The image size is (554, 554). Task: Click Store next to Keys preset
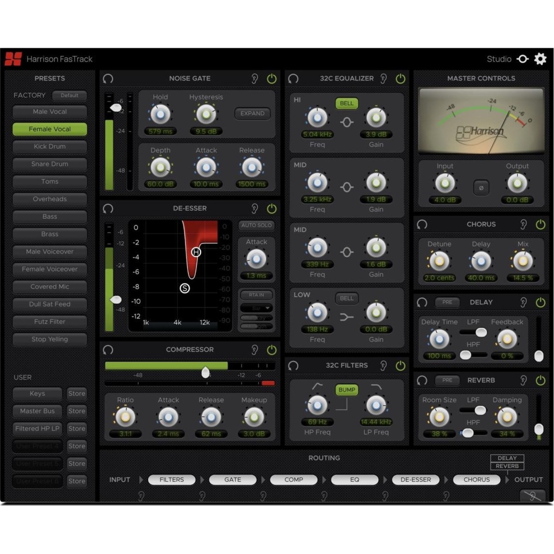pyautogui.click(x=77, y=394)
